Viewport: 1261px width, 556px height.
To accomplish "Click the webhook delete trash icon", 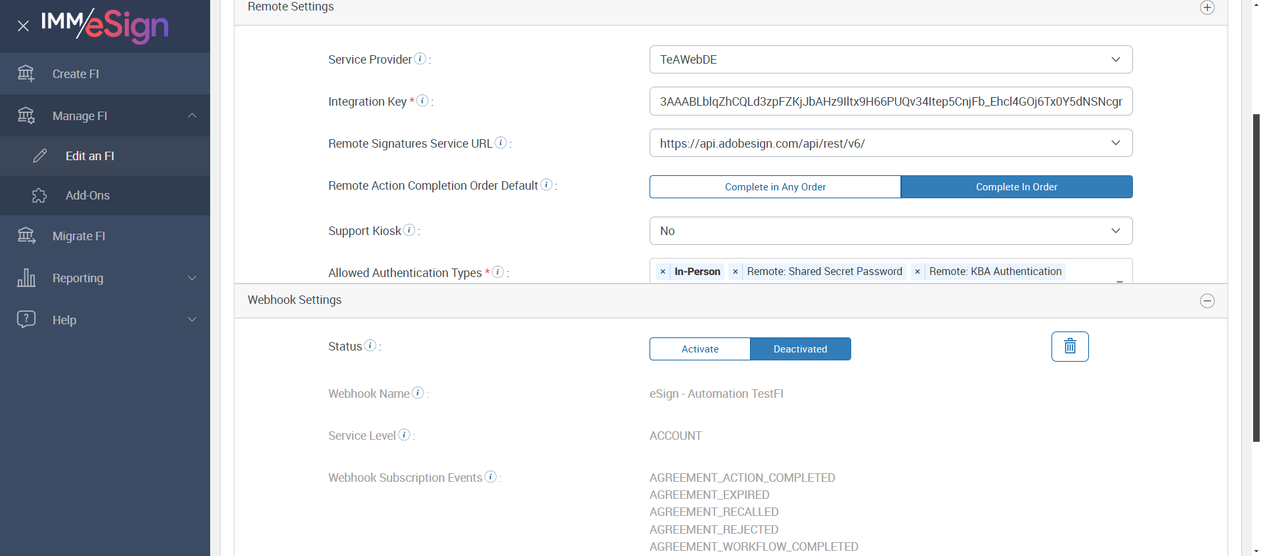I will pyautogui.click(x=1069, y=347).
